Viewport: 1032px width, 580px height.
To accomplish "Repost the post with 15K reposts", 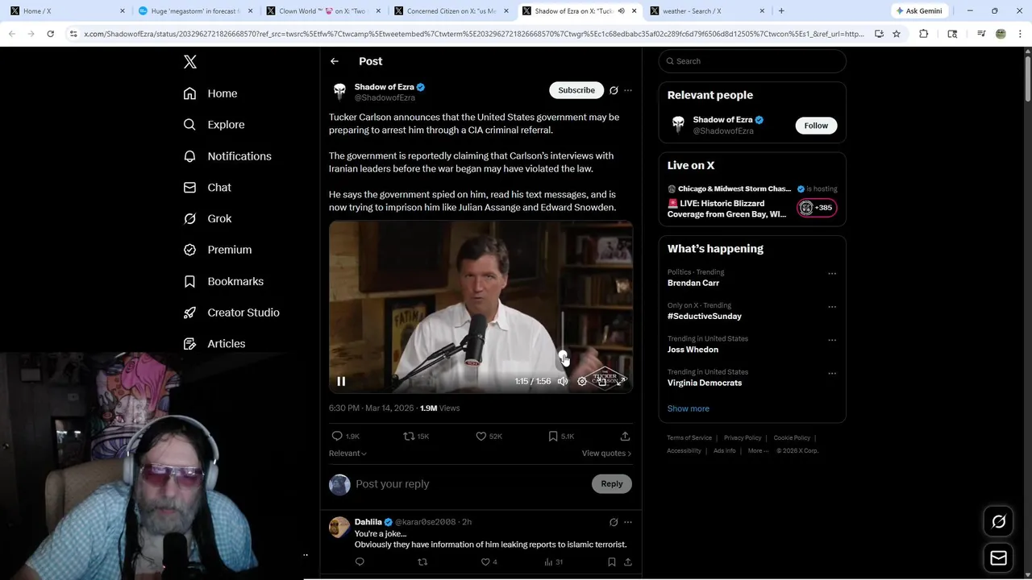I will pos(416,436).
